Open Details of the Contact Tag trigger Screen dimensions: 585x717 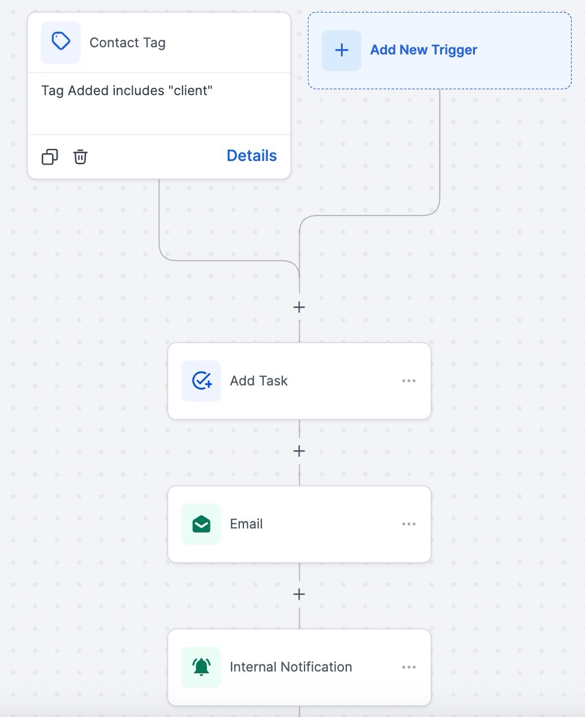251,156
